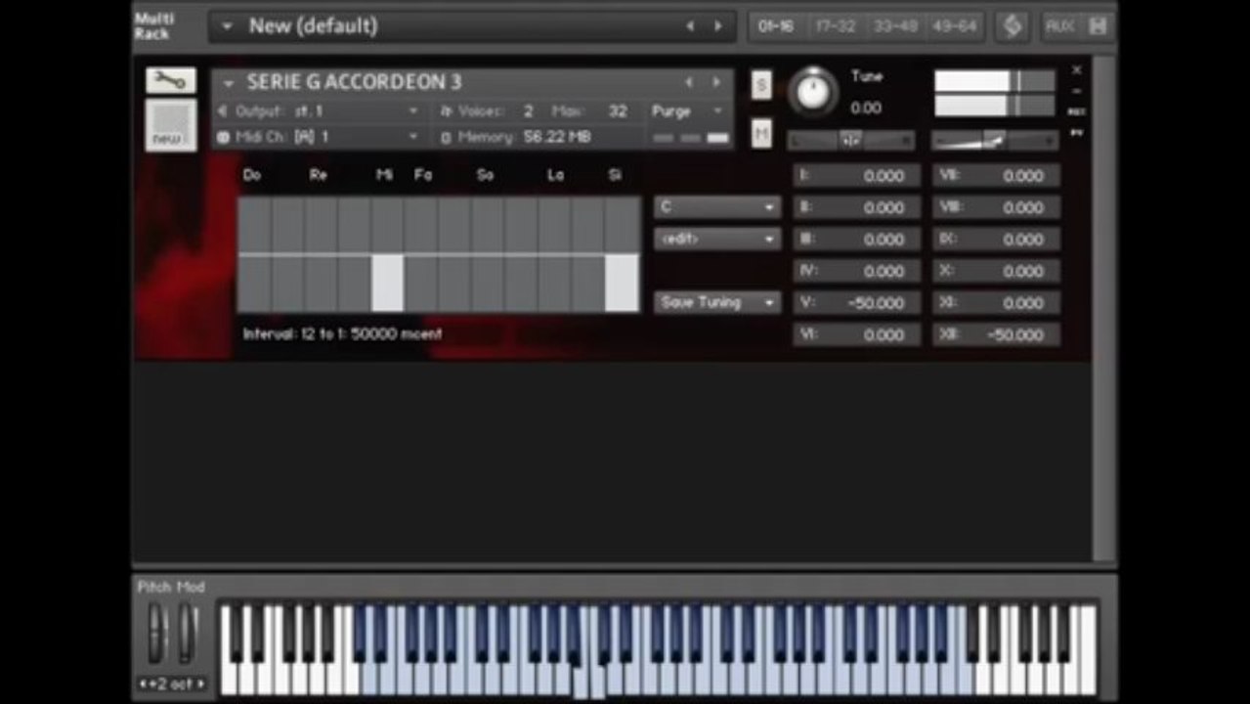The height and width of the screenshot is (704, 1250).
Task: Click the Midi Ch connector icon
Action: [x=222, y=137]
